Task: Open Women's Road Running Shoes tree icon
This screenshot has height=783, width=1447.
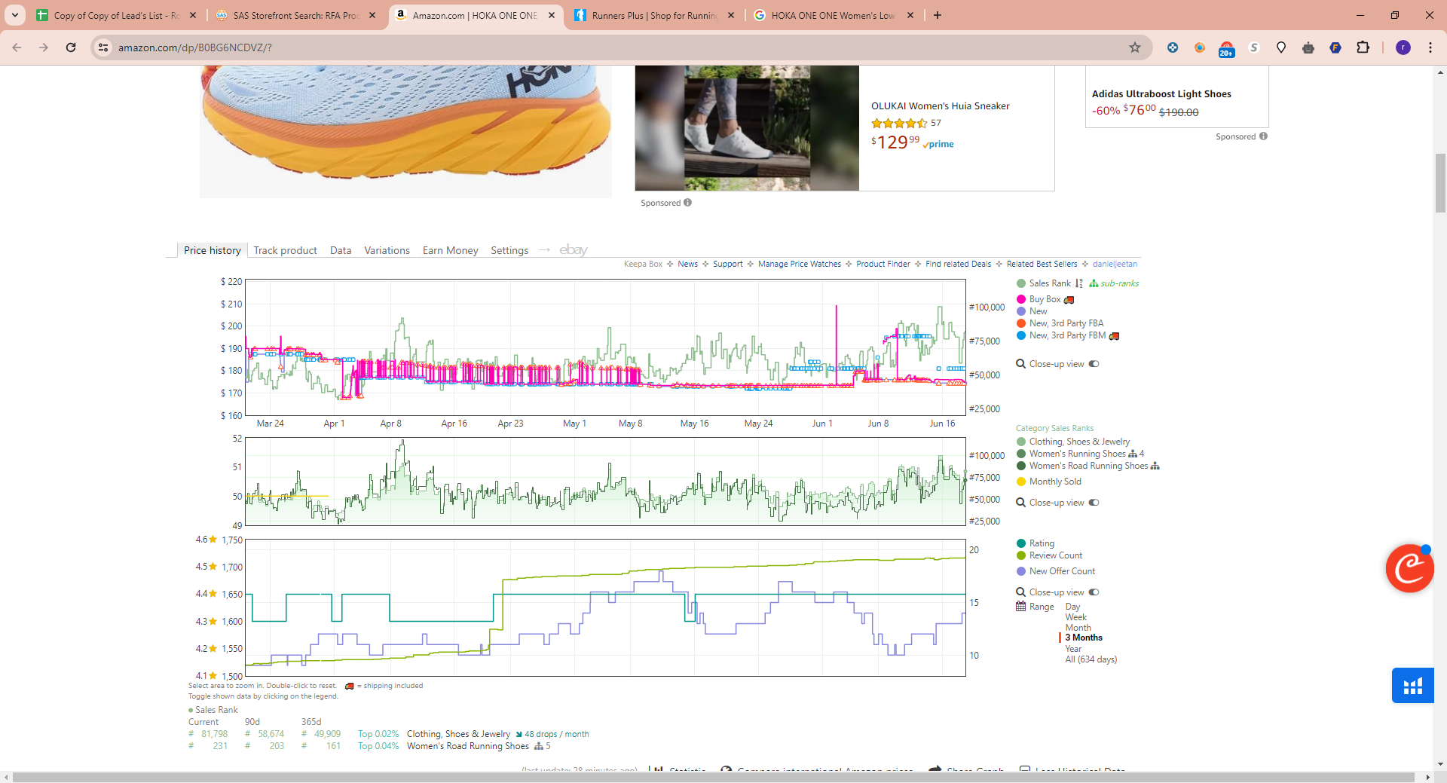Action: (1155, 466)
